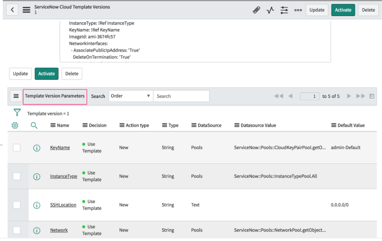
Task: Open Type column menu icon
Action: (x=164, y=125)
